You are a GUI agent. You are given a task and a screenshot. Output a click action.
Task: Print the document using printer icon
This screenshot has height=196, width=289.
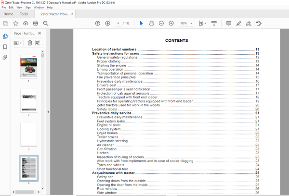(35, 24)
